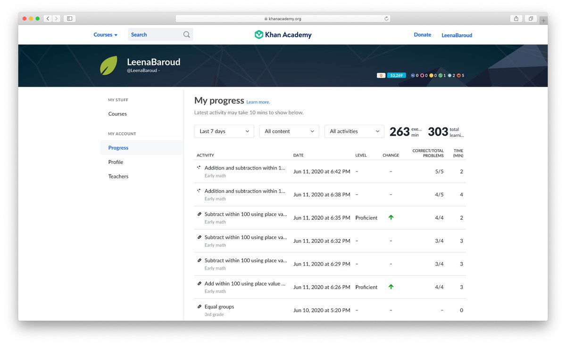
Task: Click the date Jun 11, 2020 at 6:32 PM
Action: [322, 241]
